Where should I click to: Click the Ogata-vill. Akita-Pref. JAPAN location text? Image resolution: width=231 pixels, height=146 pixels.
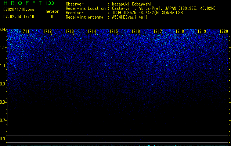tap(164, 8)
